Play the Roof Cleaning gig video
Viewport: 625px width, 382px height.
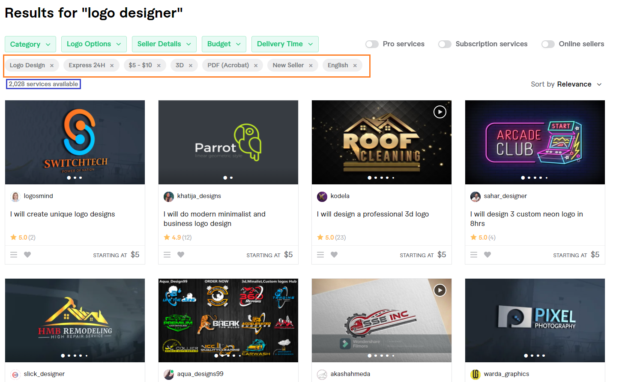(440, 112)
